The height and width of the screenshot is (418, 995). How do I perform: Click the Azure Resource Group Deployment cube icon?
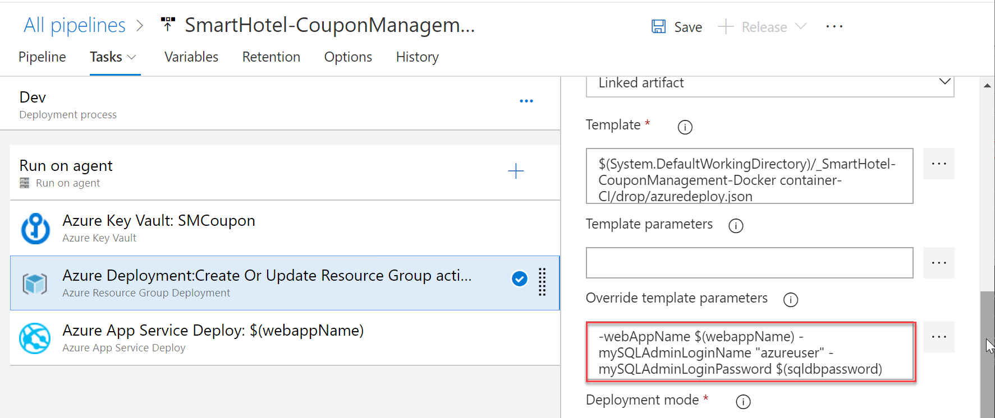[35, 284]
